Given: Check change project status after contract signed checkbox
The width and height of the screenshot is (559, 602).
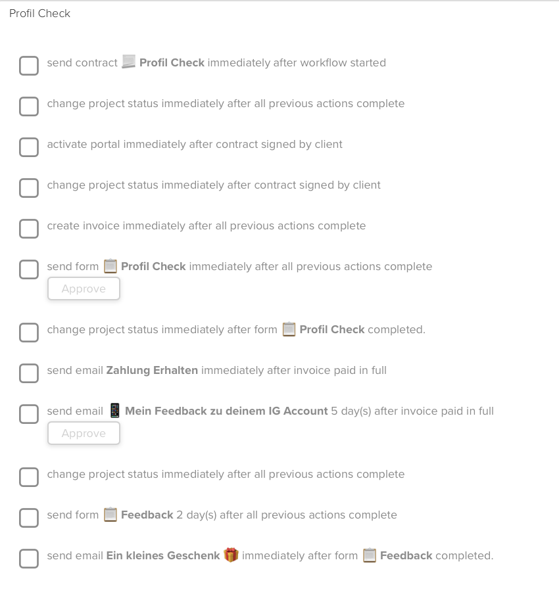Looking at the screenshot, I should (29, 188).
